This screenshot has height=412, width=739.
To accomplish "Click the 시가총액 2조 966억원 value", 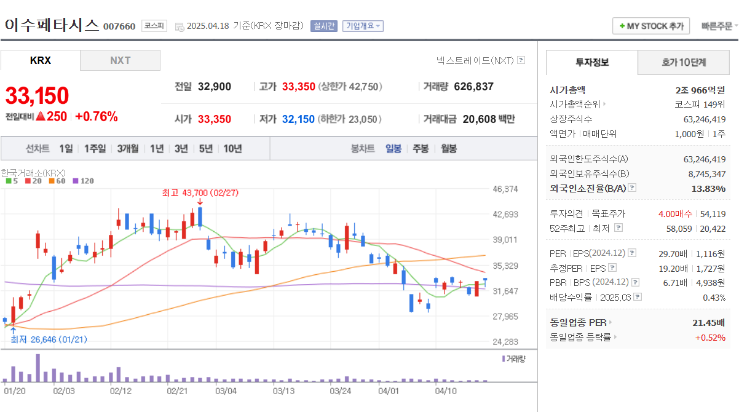I will coord(700,90).
